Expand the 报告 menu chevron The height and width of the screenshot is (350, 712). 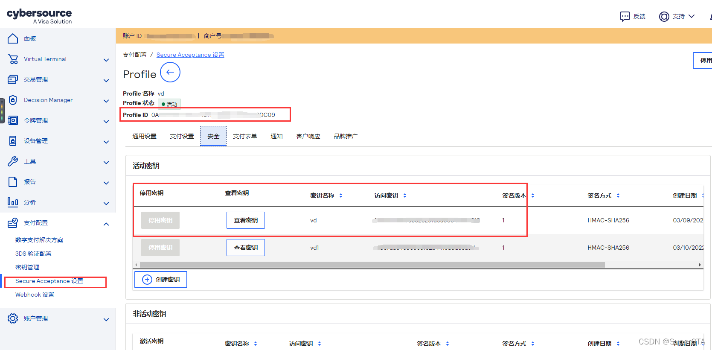(106, 183)
